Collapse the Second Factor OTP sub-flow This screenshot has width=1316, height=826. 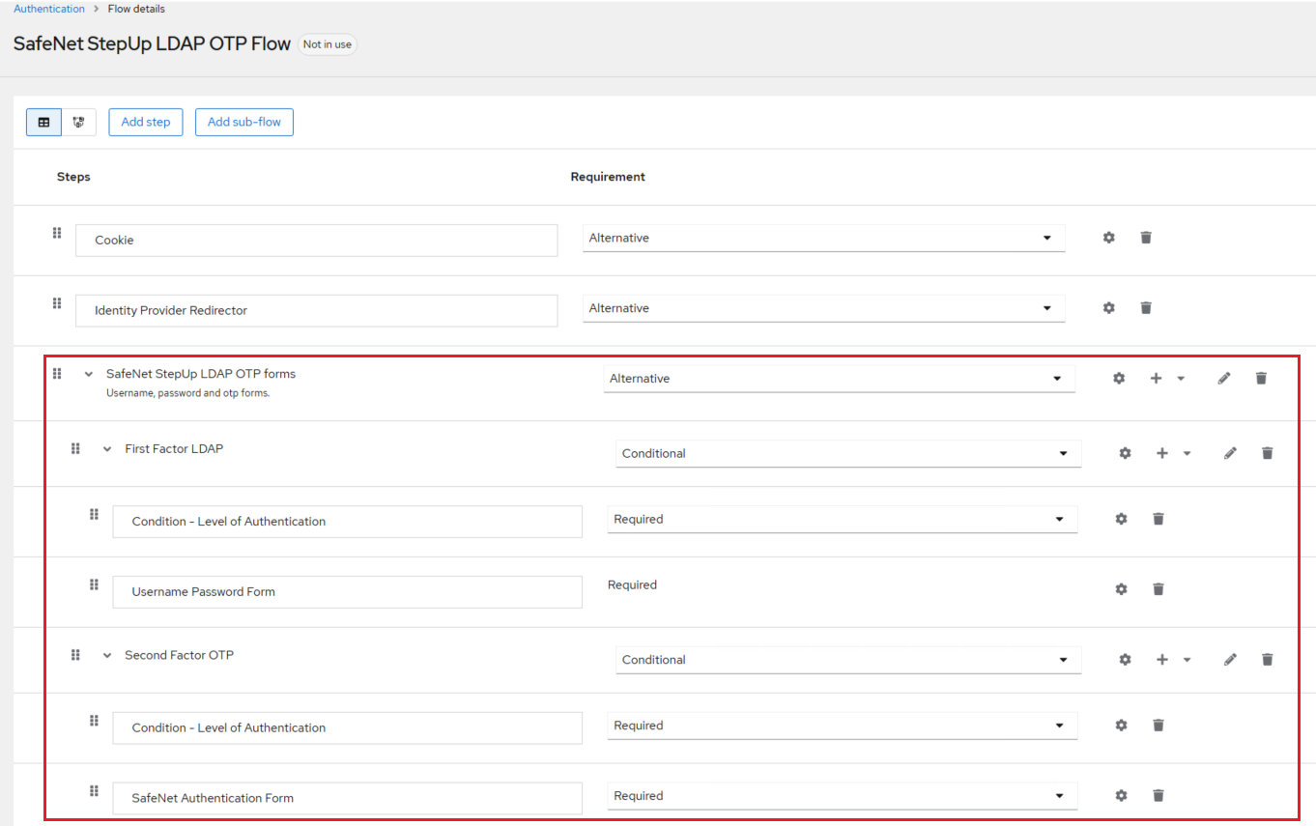click(107, 656)
